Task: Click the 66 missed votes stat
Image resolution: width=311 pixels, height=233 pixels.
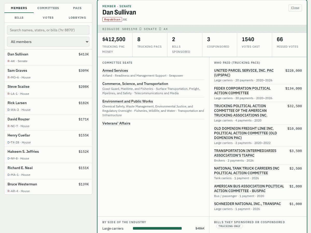Action: (x=289, y=45)
